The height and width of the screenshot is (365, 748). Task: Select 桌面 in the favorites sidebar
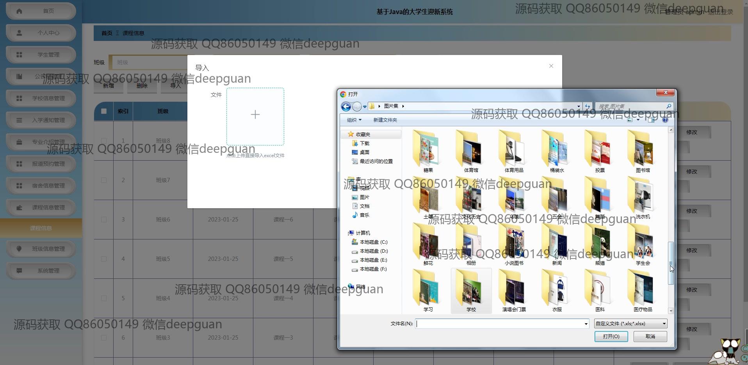(x=364, y=152)
